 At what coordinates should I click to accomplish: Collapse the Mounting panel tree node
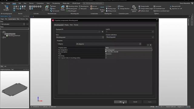(x=3, y=34)
